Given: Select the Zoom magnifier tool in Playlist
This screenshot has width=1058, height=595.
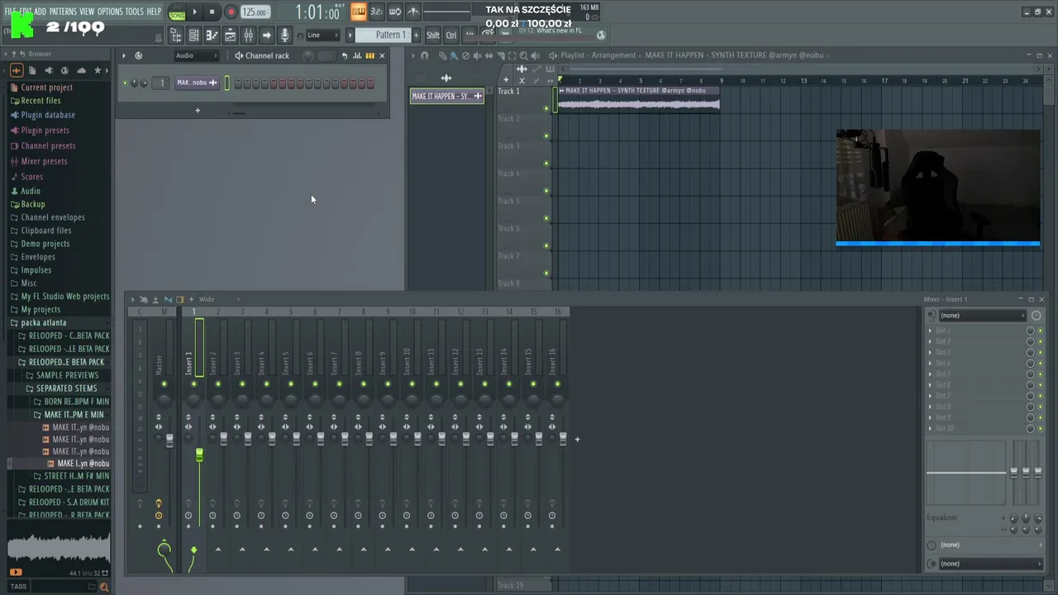Looking at the screenshot, I should pyautogui.click(x=523, y=55).
